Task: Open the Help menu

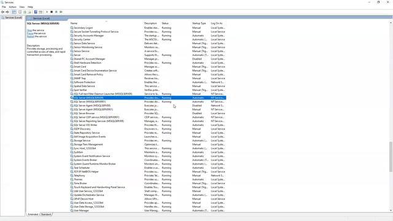Action: [30, 7]
